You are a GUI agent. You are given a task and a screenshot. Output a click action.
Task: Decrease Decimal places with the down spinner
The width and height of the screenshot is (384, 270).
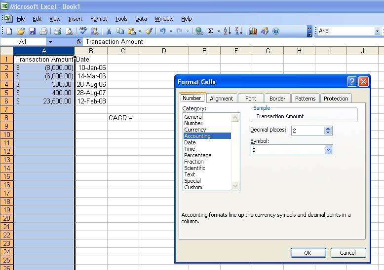pos(328,133)
